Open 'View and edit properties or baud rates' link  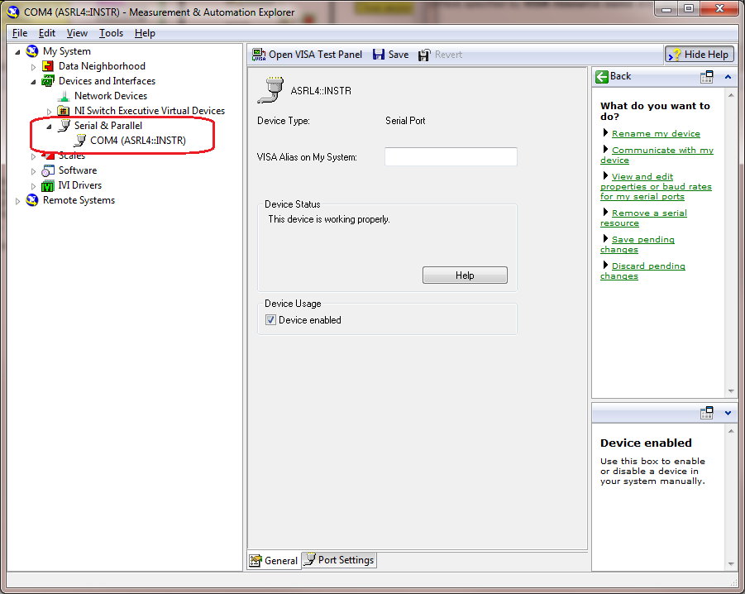click(x=656, y=186)
